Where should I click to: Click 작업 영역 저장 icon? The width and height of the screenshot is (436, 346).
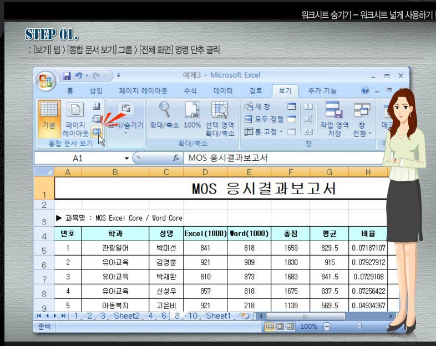click(x=334, y=119)
